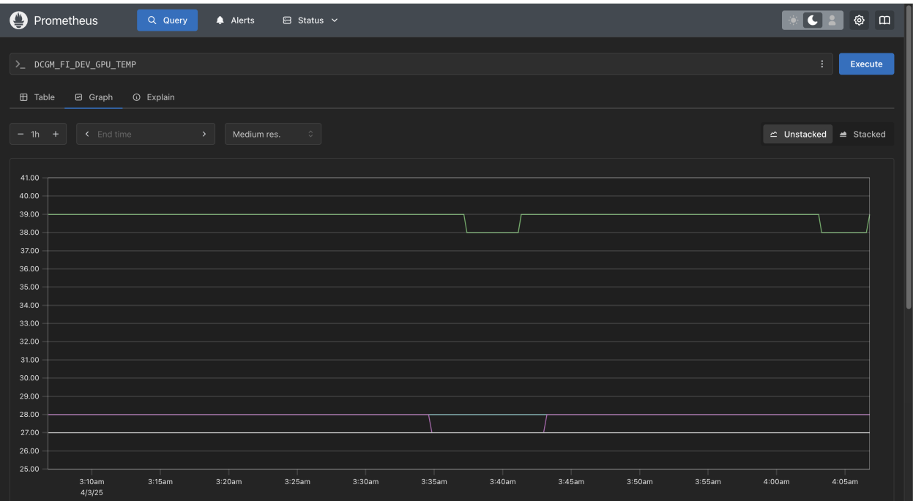Open the Alerts page
The width and height of the screenshot is (913, 501).
coord(234,20)
